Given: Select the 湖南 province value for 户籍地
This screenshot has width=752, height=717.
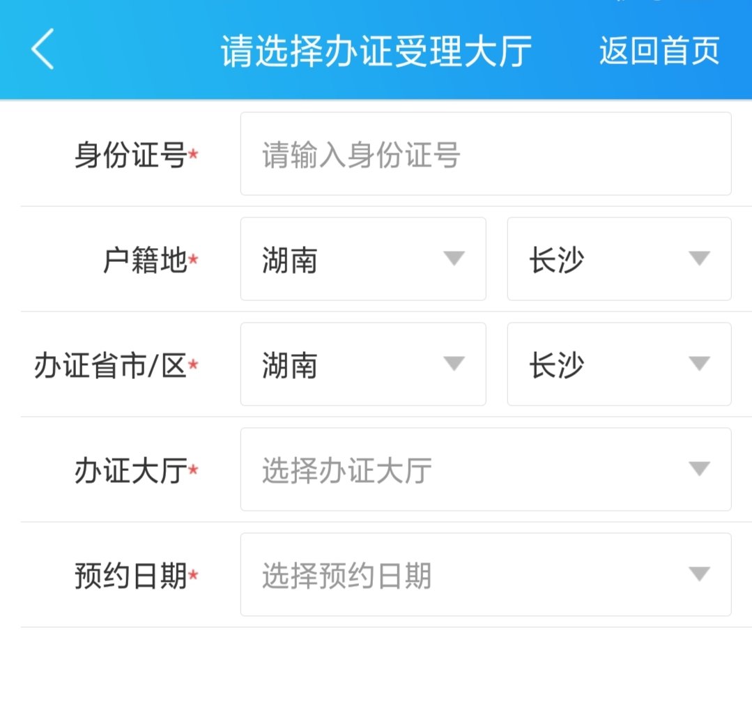Looking at the screenshot, I should (290, 260).
